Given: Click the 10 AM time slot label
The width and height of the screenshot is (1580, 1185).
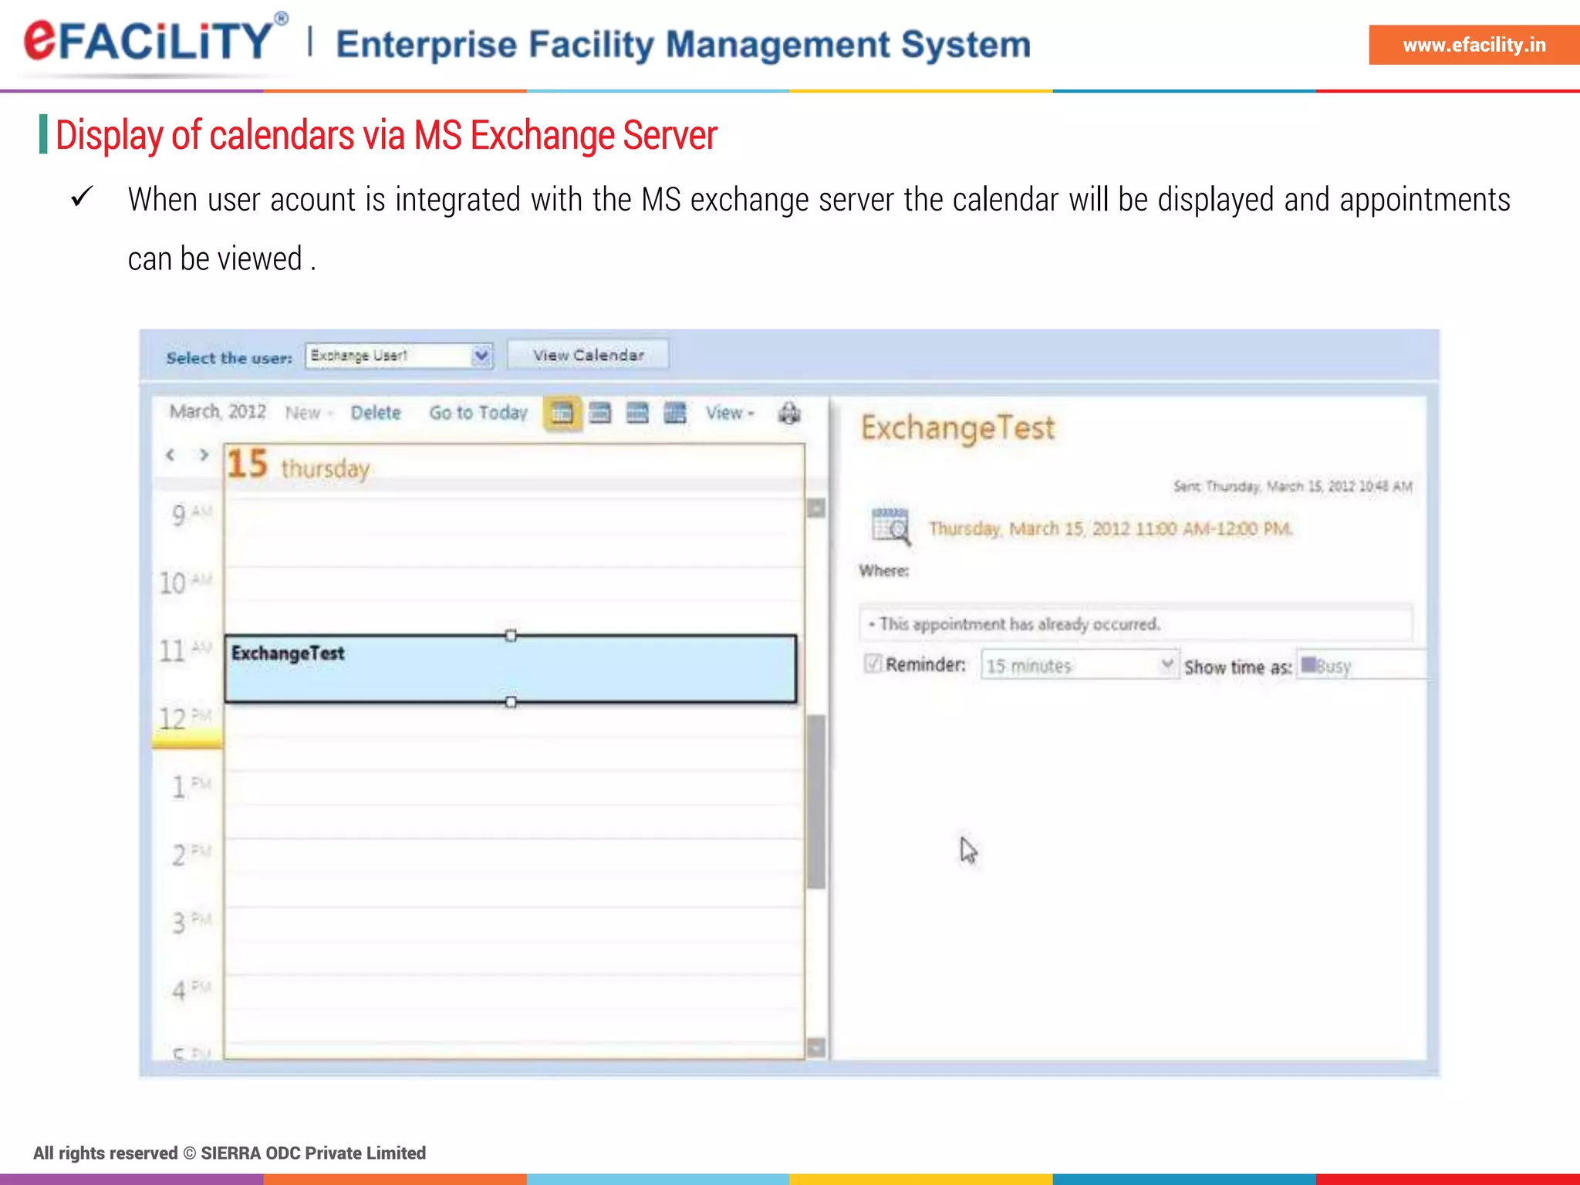Looking at the screenshot, I should (185, 582).
